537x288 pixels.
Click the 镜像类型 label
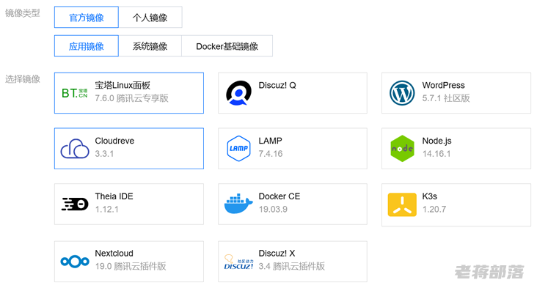point(23,13)
